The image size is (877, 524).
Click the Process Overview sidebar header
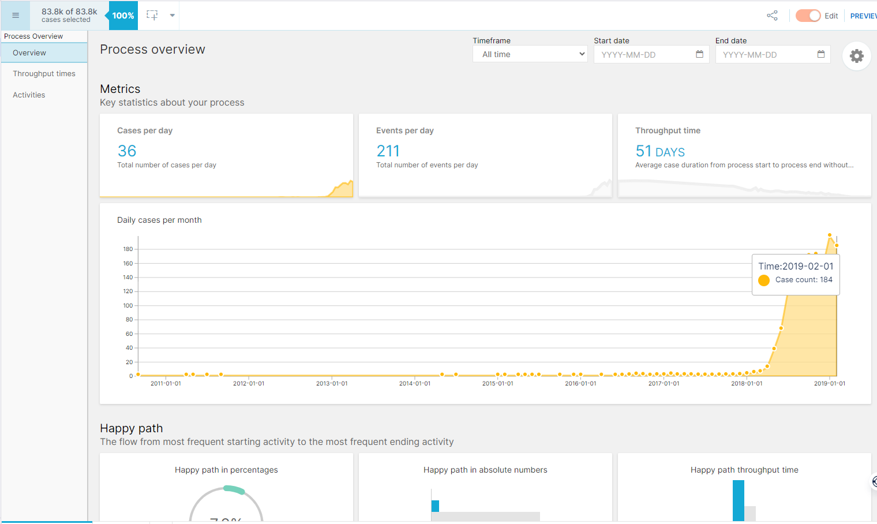click(33, 36)
